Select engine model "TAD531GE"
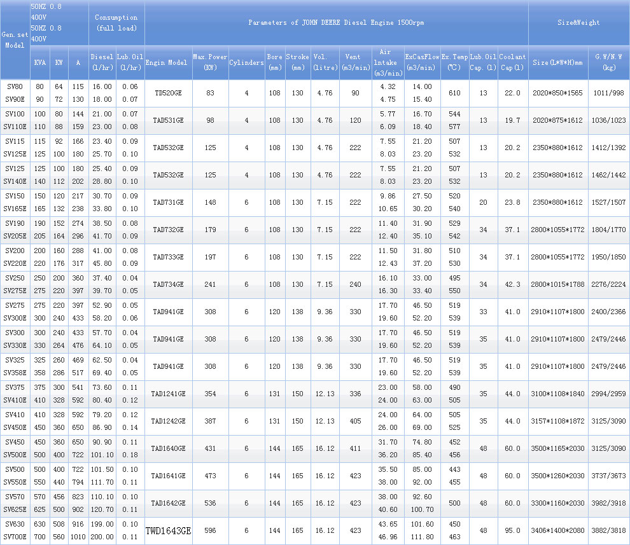Image resolution: width=630 pixels, height=545 pixels. point(169,120)
